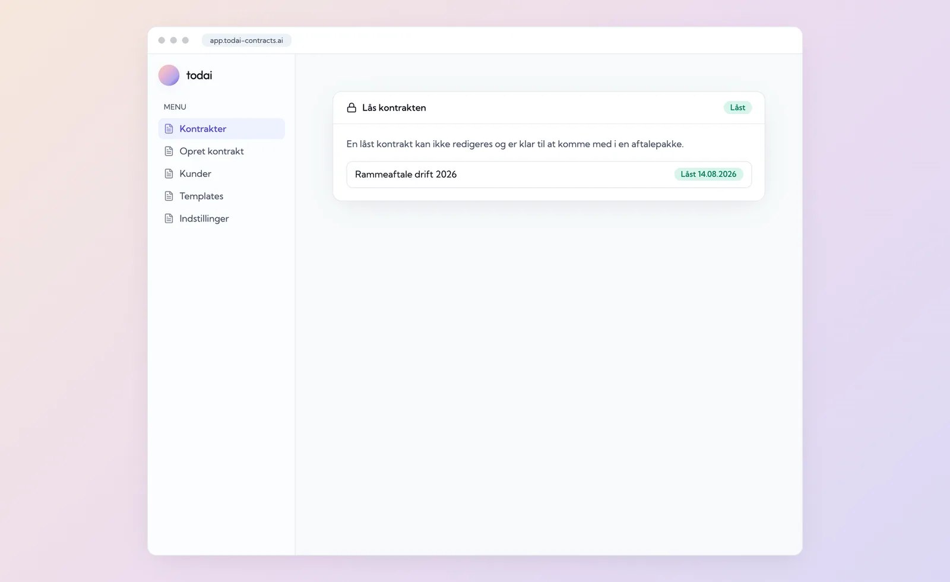The image size is (950, 582).
Task: Click the todai gradient logo circle
Action: (169, 75)
